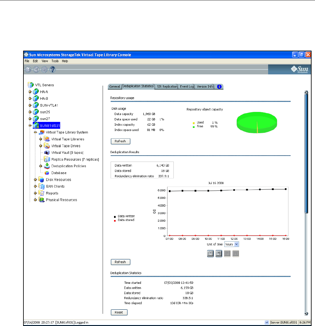The image size is (315, 326).
Task: Expand the SAN Clients node
Action: (35, 186)
